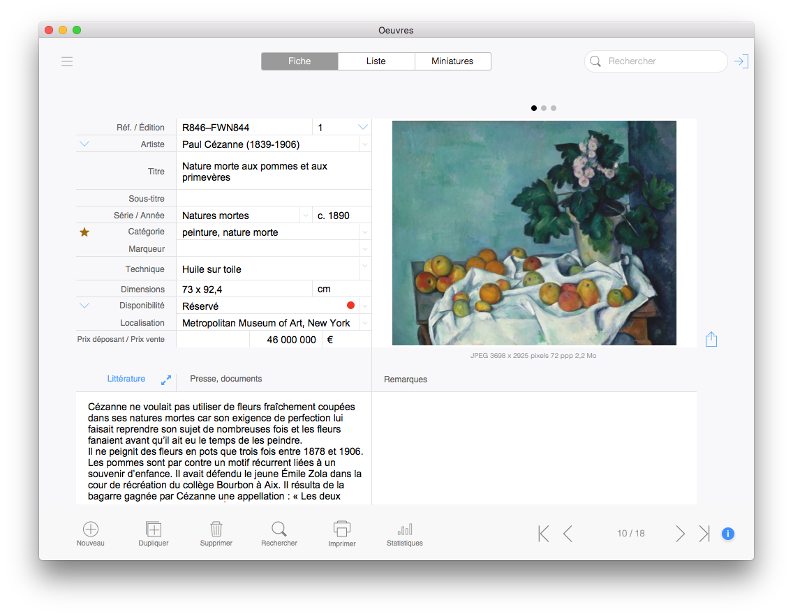The height and width of the screenshot is (616, 793).
Task: Expand the Artiste section chevron
Action: (85, 144)
